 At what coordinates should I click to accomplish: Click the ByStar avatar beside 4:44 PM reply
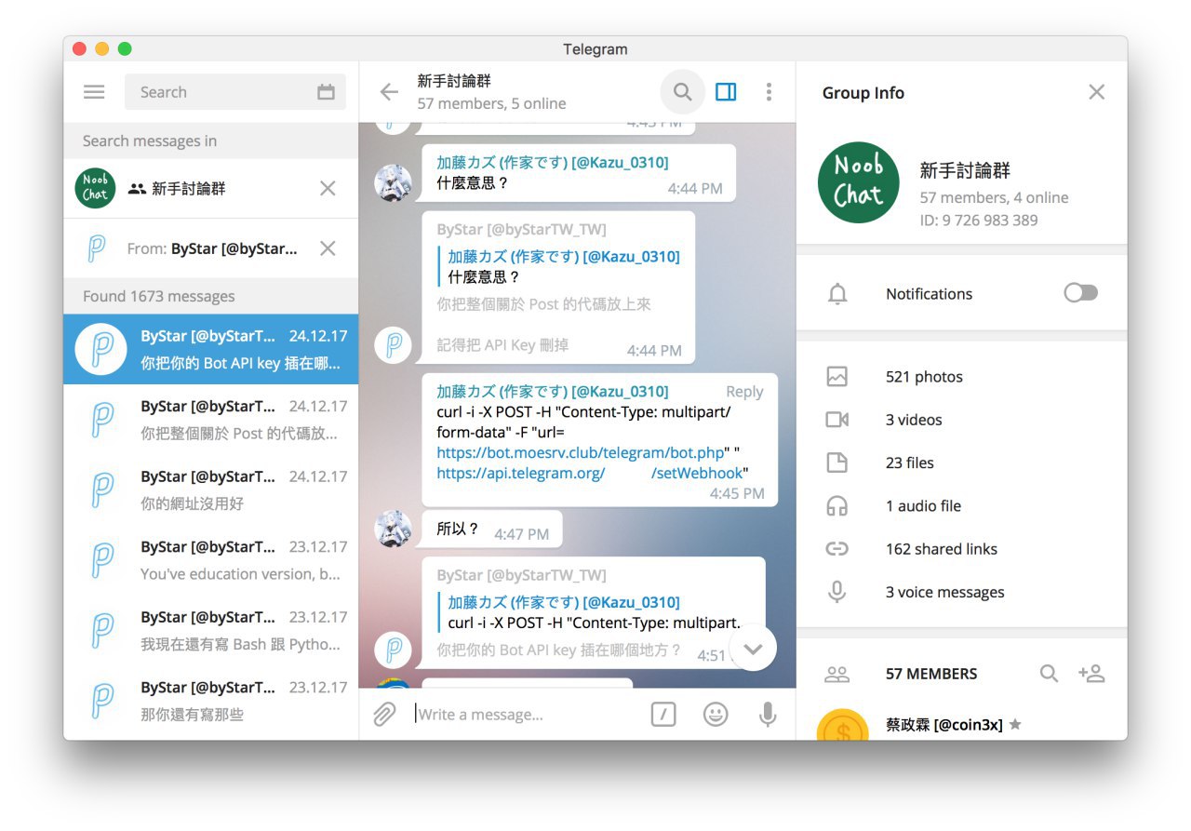(x=394, y=344)
